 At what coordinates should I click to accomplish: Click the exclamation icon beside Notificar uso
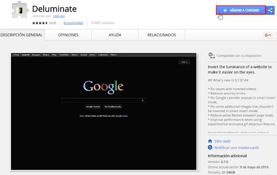click(210, 147)
